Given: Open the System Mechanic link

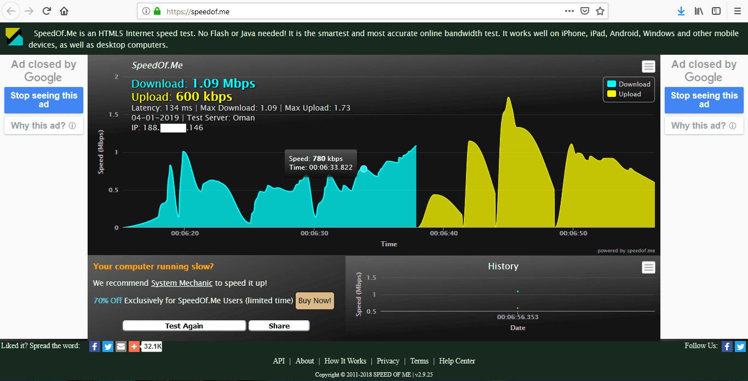Looking at the screenshot, I should point(182,283).
